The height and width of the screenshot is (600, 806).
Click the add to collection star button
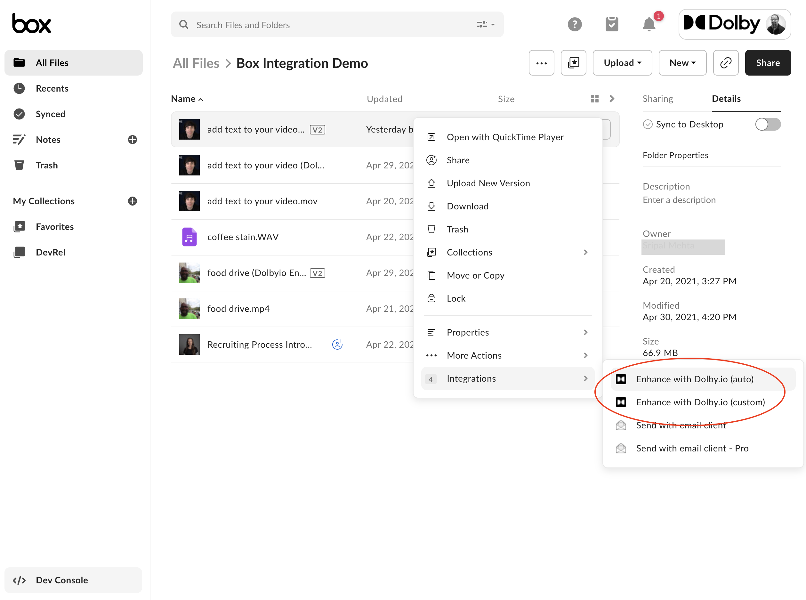[573, 63]
